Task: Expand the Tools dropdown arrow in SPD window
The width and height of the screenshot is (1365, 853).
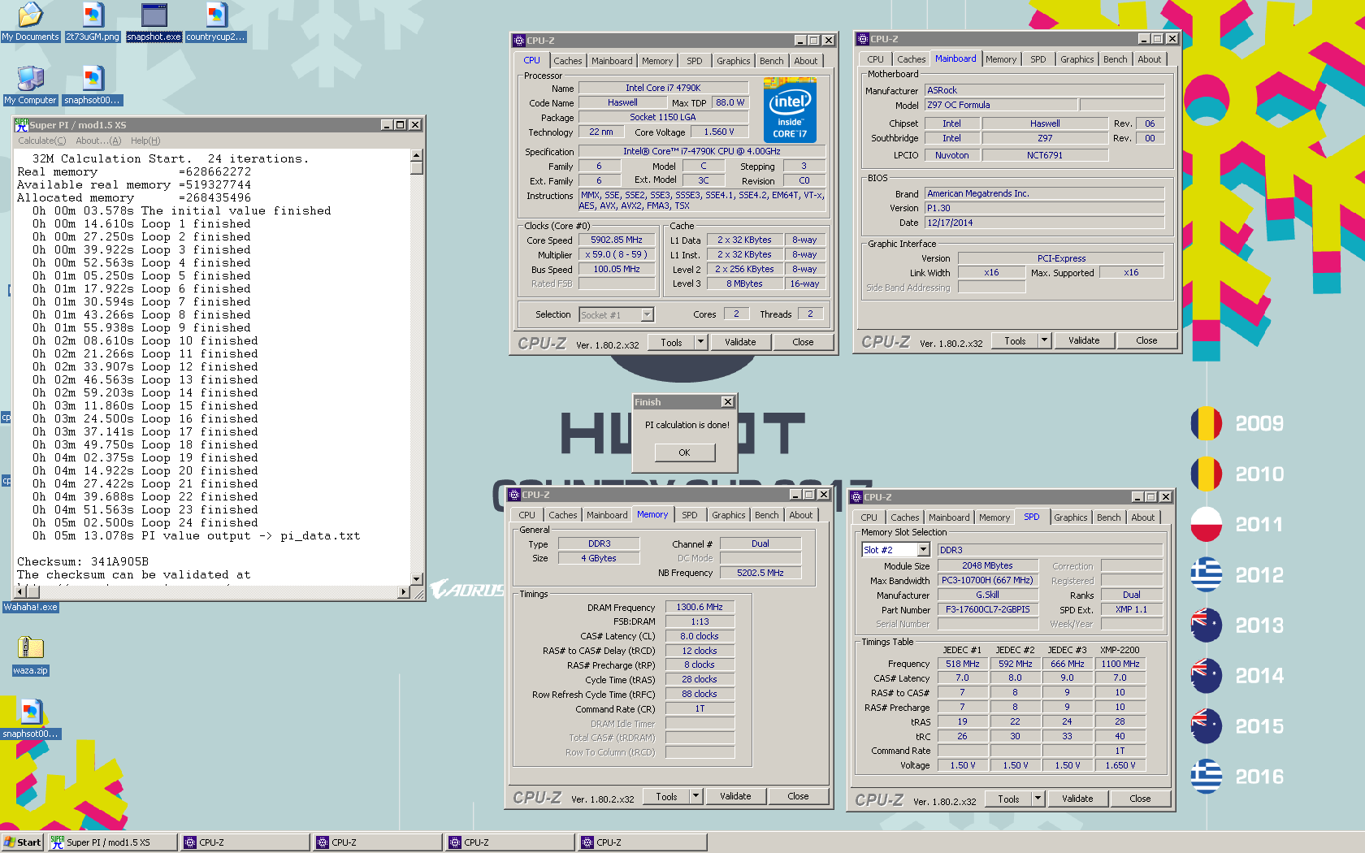Action: (1038, 799)
